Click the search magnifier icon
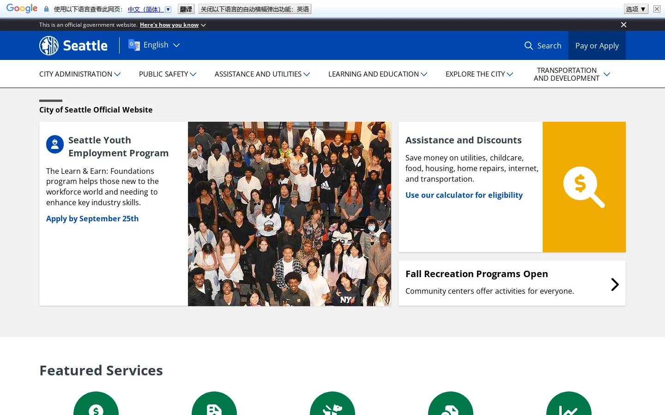665x415 pixels. tap(529, 46)
